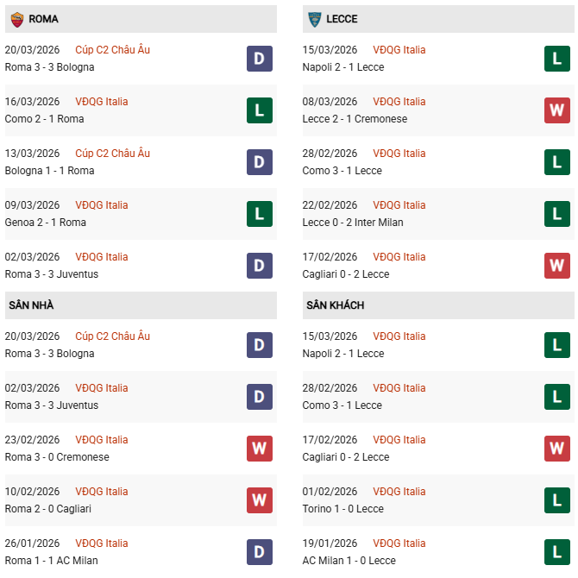Click the SÂN KHÁCH section header

tap(335, 305)
